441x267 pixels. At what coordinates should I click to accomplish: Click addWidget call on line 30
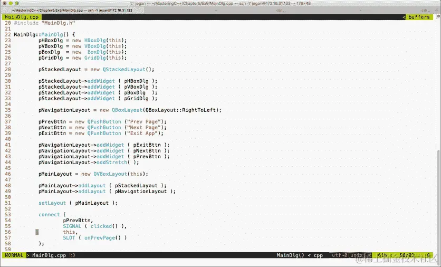[101, 81]
